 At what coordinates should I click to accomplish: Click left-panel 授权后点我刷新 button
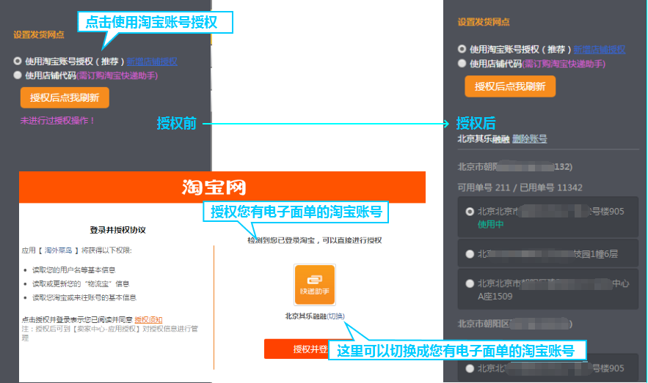65,97
